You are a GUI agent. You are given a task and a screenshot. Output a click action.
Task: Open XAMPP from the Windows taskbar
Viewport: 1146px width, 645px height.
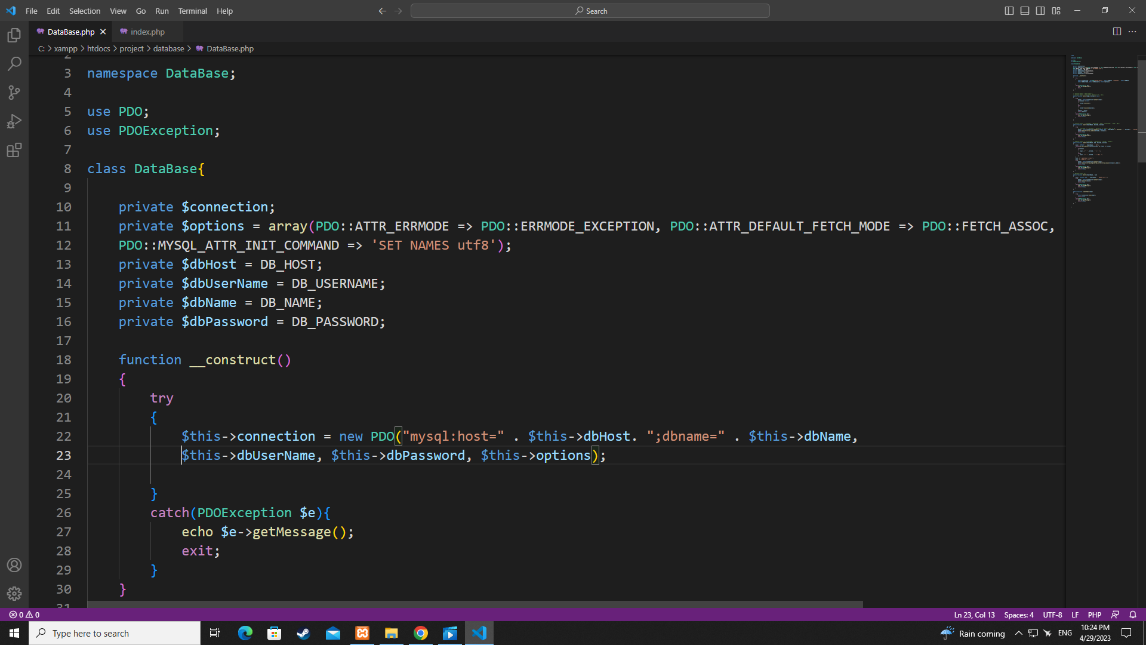[x=362, y=633]
